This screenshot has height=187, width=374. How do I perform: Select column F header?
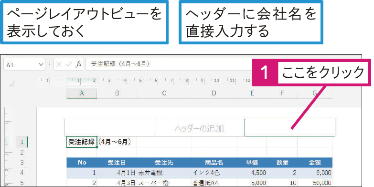pyautogui.click(x=282, y=93)
